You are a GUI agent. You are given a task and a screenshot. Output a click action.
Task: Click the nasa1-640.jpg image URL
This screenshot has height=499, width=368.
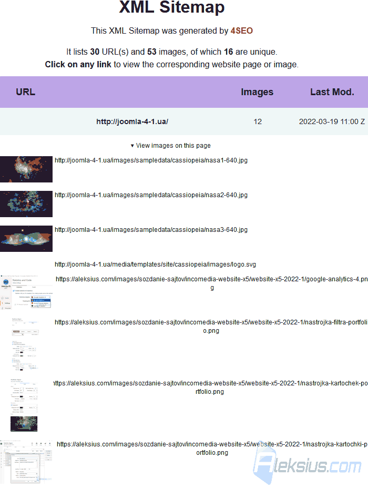(151, 160)
